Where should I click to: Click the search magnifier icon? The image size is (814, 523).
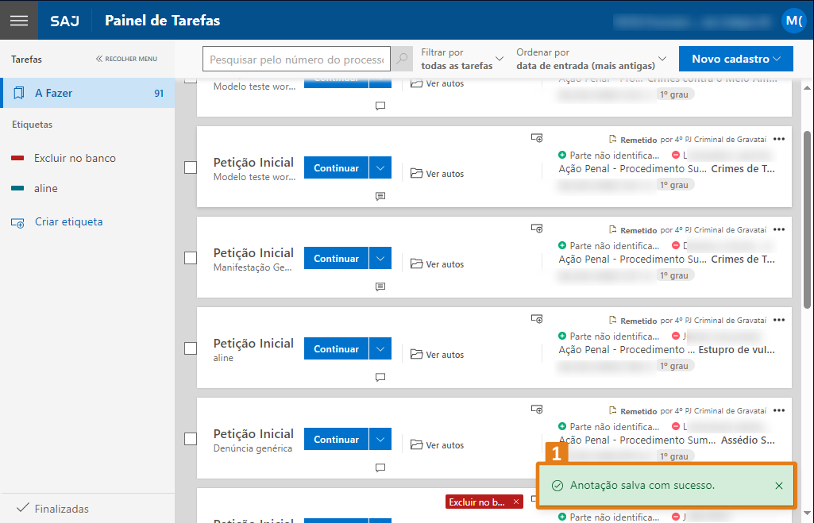pos(402,60)
